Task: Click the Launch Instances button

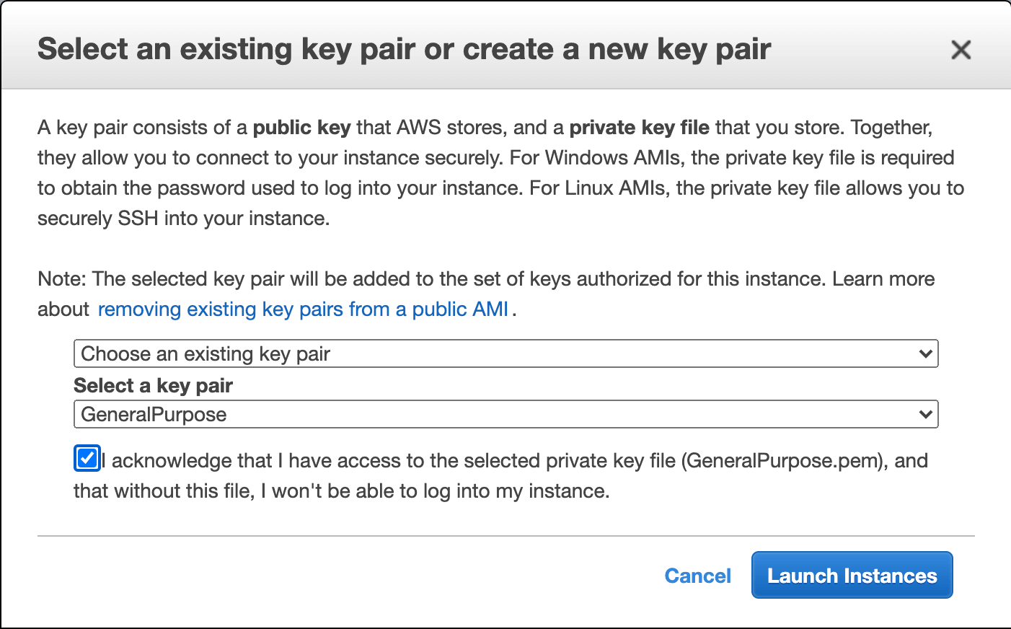Action: [852, 575]
